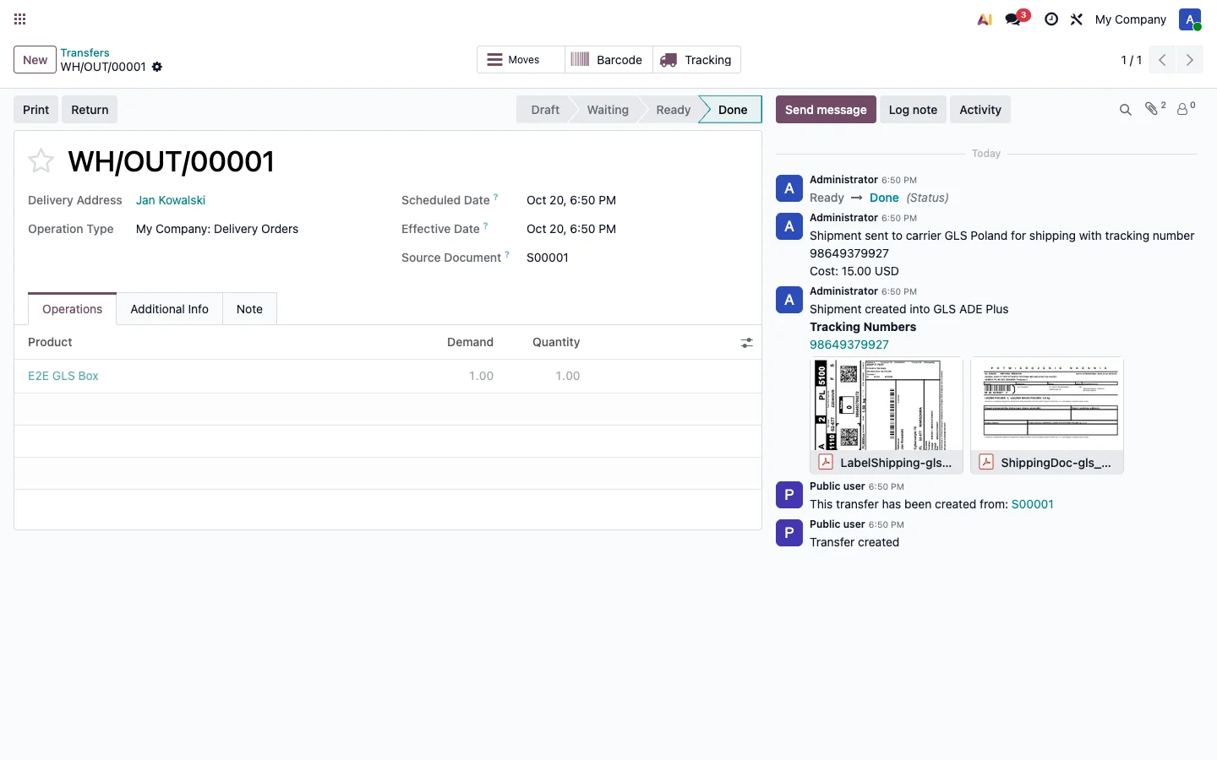Switch to the Operations tab
This screenshot has width=1217, height=760.
[x=73, y=309]
